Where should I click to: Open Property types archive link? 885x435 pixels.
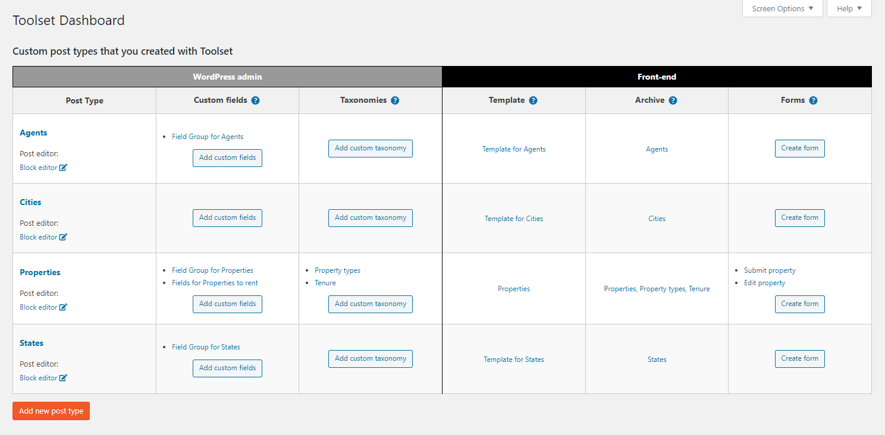pos(662,289)
